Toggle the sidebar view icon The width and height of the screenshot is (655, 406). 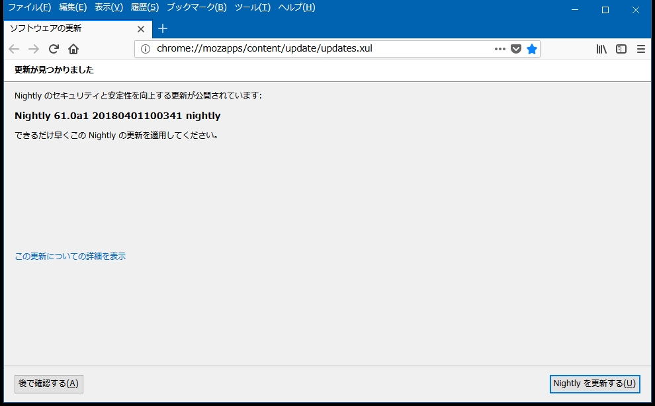click(621, 49)
